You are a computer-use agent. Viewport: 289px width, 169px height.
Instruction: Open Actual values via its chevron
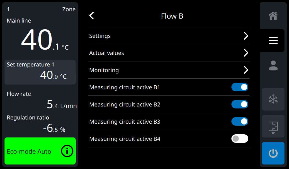click(246, 53)
